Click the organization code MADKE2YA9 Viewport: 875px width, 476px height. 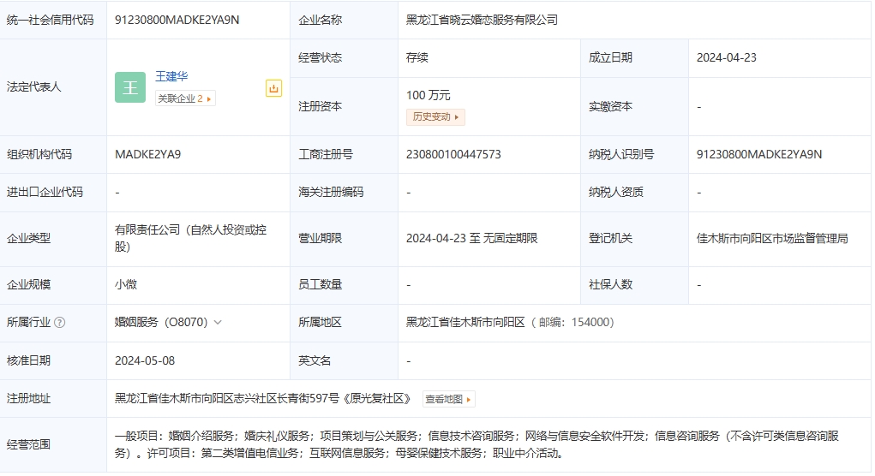point(147,155)
